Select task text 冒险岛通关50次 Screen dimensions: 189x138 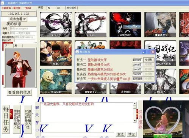(99, 65)
